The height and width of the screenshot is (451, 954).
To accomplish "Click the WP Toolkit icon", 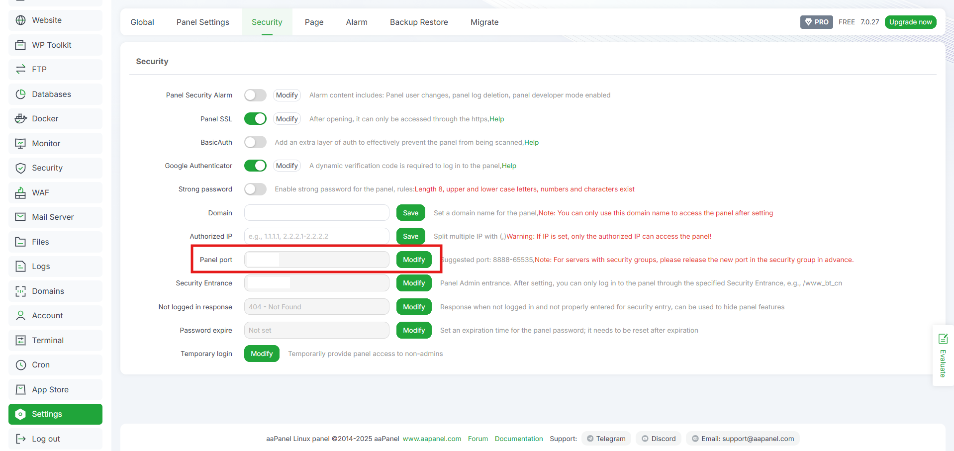I will 20,45.
